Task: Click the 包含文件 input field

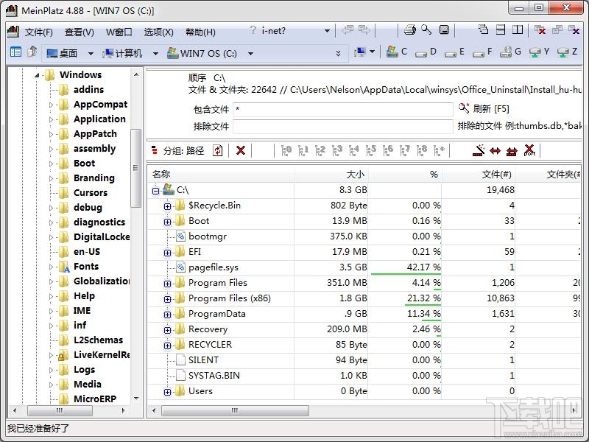Action: 342,109
